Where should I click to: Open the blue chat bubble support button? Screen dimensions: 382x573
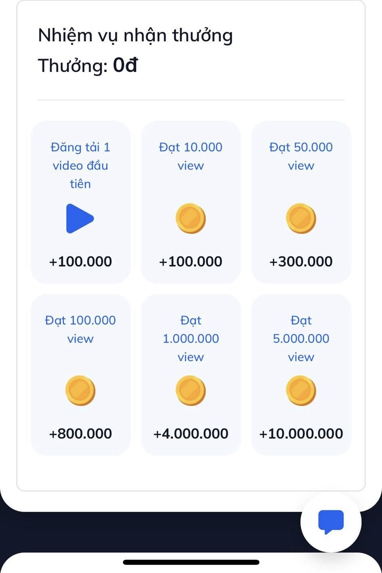click(x=331, y=522)
